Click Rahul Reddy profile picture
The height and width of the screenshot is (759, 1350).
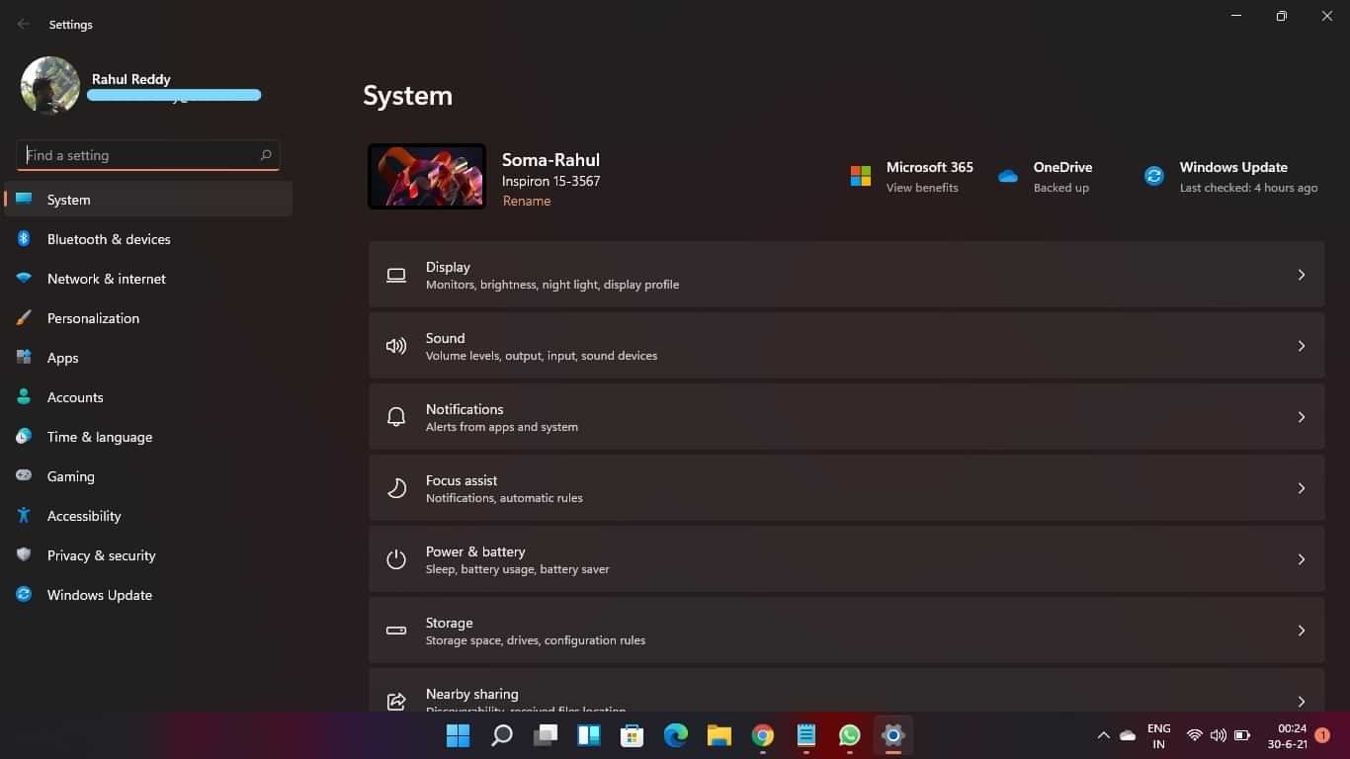click(x=50, y=85)
